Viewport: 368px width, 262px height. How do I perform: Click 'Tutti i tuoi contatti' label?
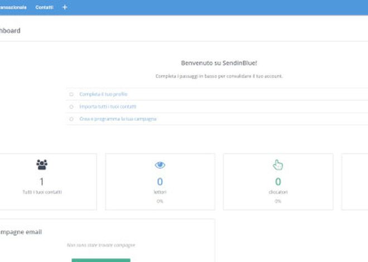tap(42, 192)
